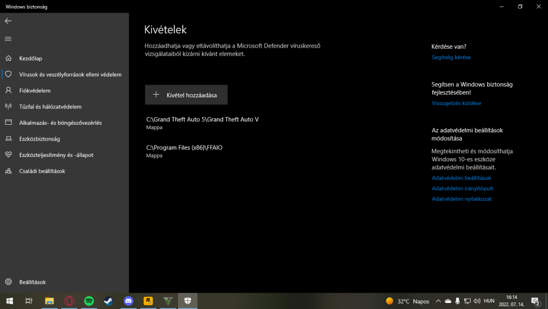Viewport: 548px width, 309px height.
Task: Open Eszközbiztonság section
Action: [x=64, y=138]
